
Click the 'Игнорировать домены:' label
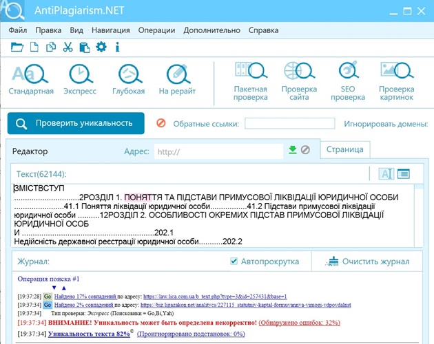(x=386, y=124)
